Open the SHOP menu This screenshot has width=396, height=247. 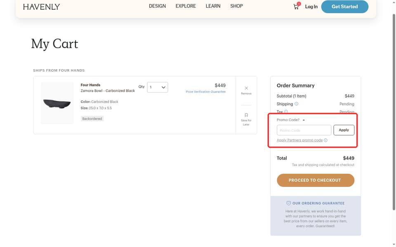[x=236, y=6]
